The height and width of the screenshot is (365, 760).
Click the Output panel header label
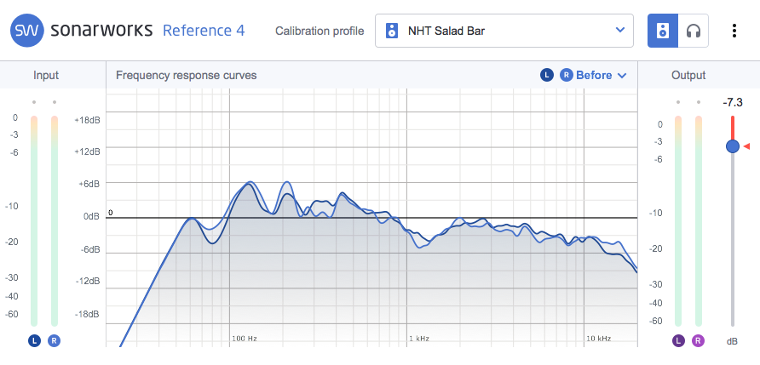[688, 75]
